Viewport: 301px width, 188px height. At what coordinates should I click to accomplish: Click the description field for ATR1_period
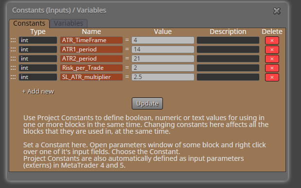pos(228,49)
